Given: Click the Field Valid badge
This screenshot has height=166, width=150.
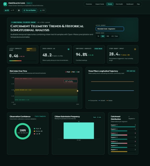Looking at the screenshot, I should pyautogui.click(x=98, y=49).
